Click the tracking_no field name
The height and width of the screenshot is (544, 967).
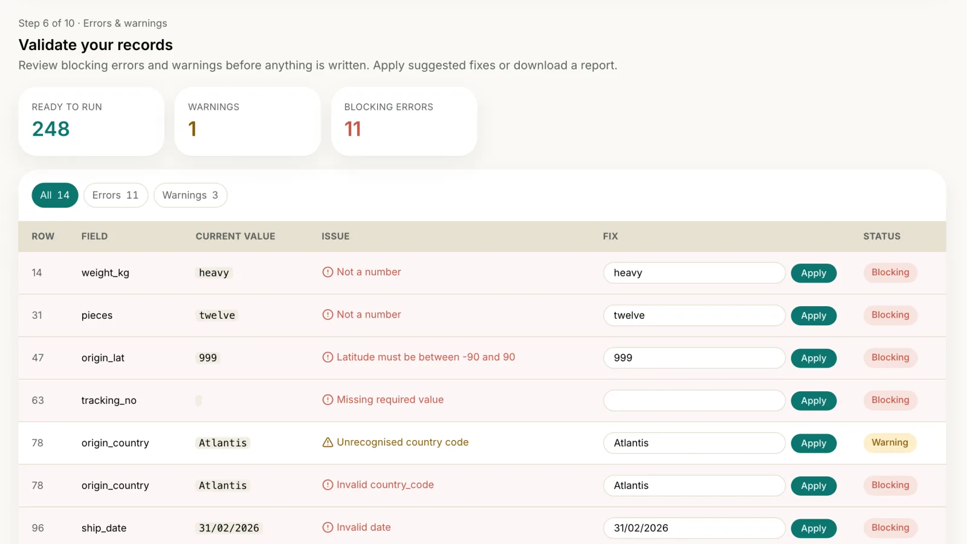tap(109, 400)
